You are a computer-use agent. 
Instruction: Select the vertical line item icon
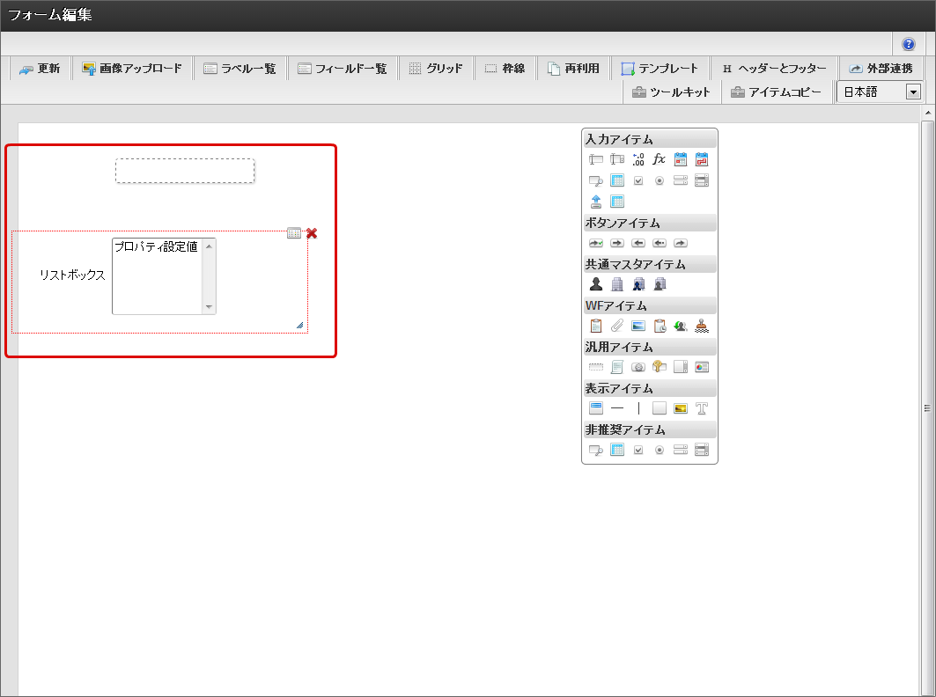click(638, 408)
